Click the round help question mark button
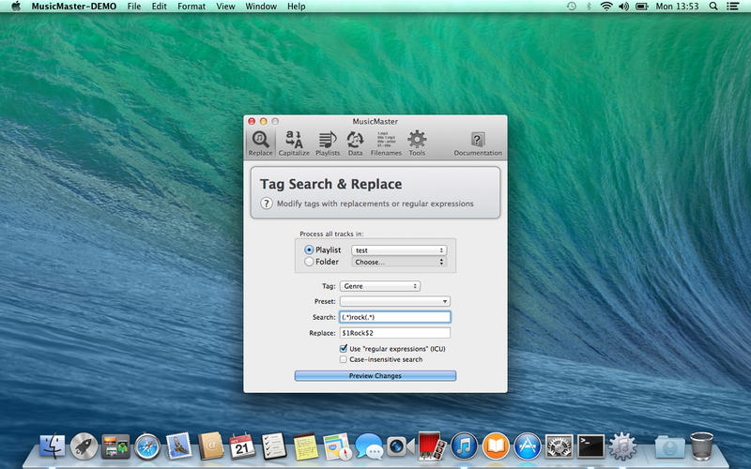Viewport: 751px width, 469px height. click(267, 204)
